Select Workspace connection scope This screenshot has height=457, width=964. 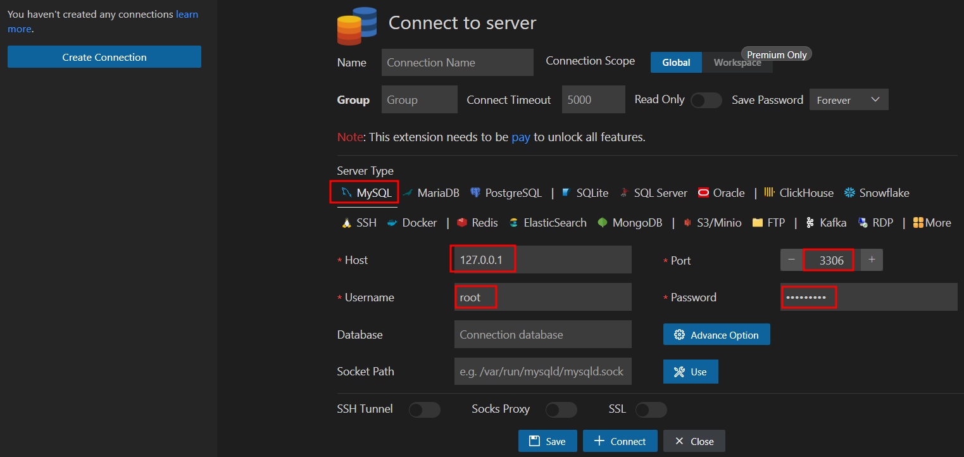point(737,63)
